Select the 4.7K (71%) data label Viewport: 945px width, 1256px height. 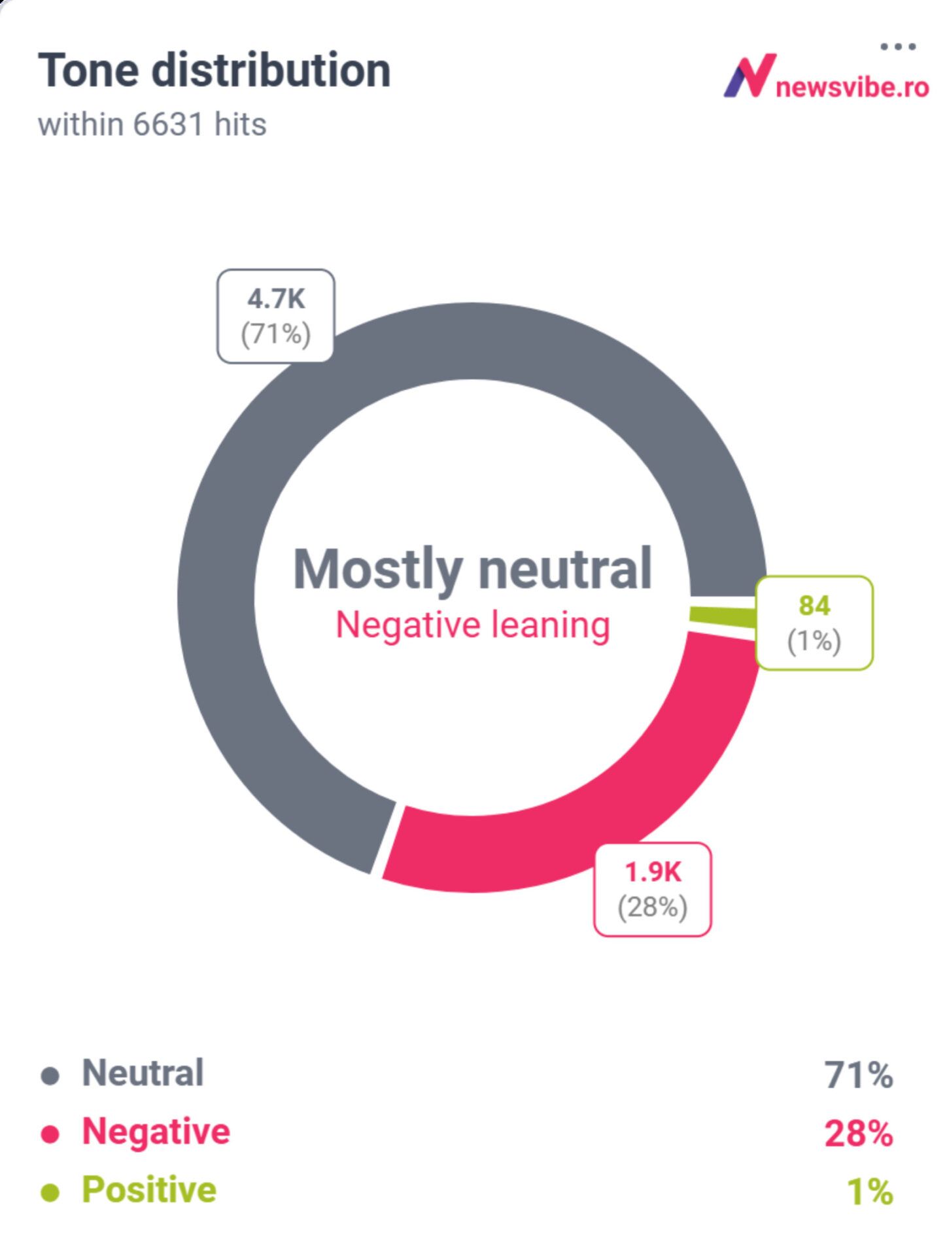click(x=275, y=316)
